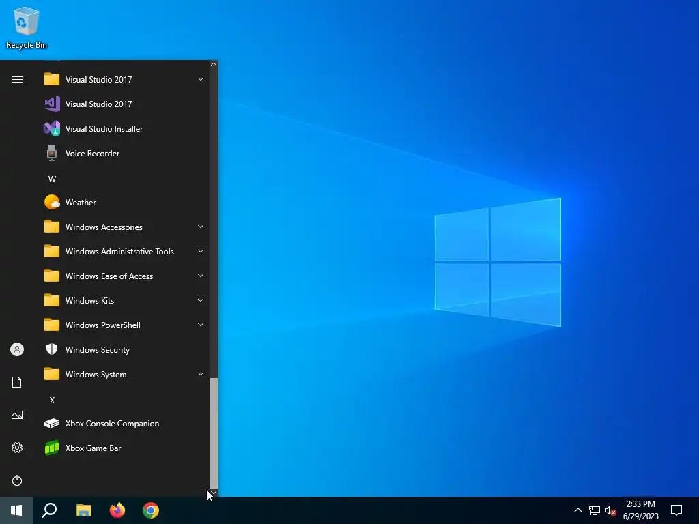The width and height of the screenshot is (699, 524).
Task: Click the Start menu scroll-down arrow
Action: (214, 493)
